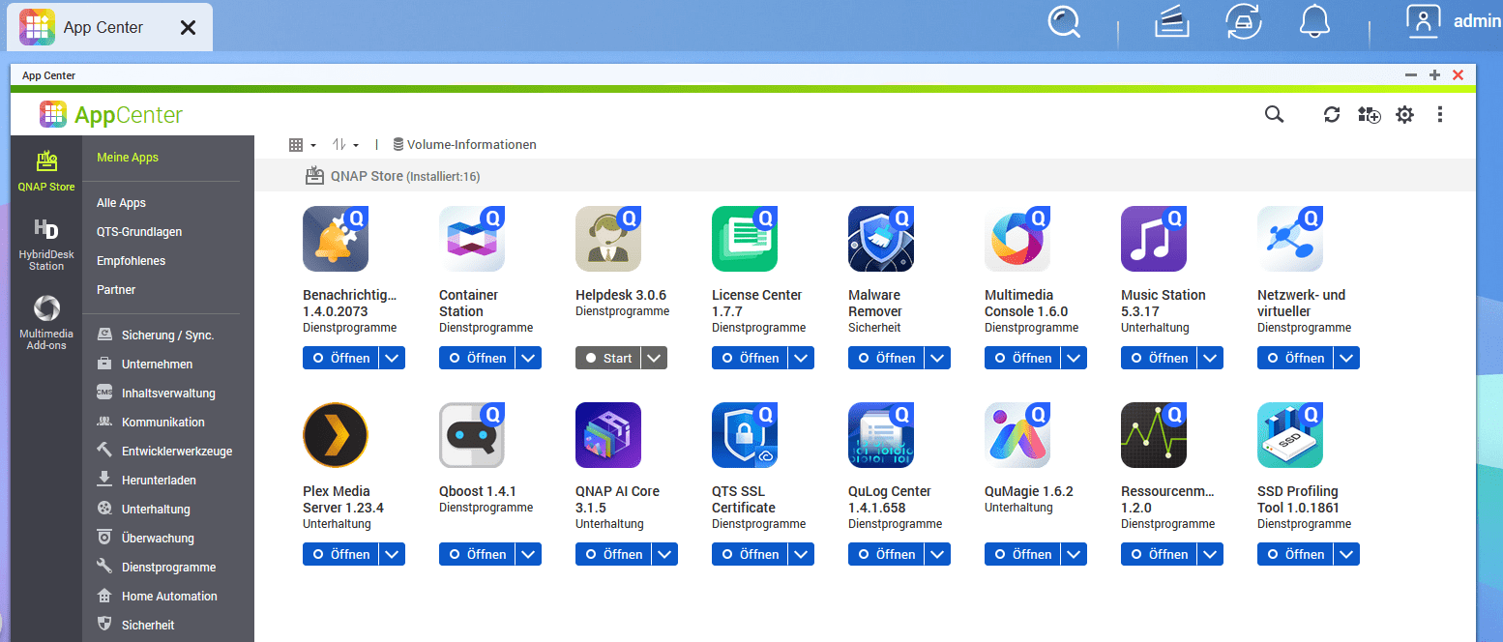Open HybridDesk Station in sidebar
1503x642 pixels.
click(46, 244)
